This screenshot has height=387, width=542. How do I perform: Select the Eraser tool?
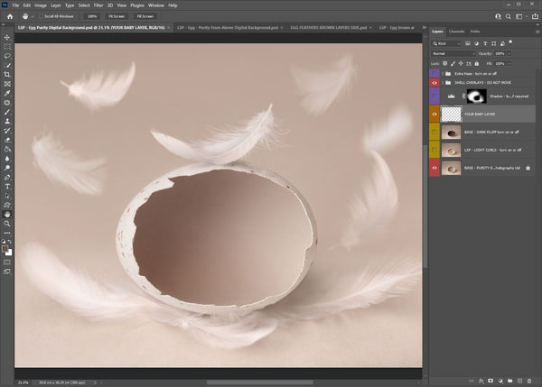tap(7, 139)
